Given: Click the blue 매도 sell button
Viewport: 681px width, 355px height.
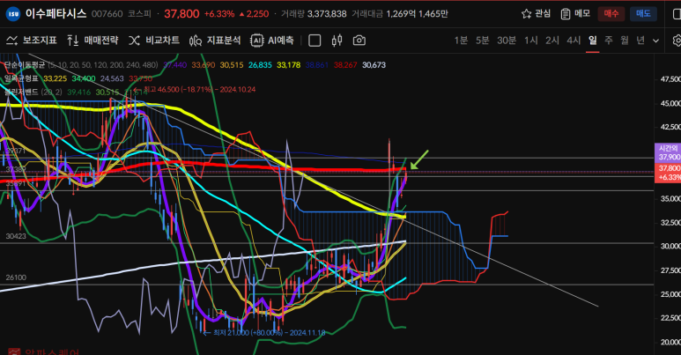Looking at the screenshot, I should point(643,14).
